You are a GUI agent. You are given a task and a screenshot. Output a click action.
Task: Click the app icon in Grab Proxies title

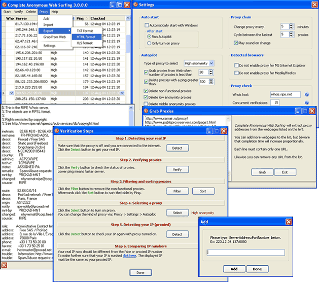(x=146, y=111)
